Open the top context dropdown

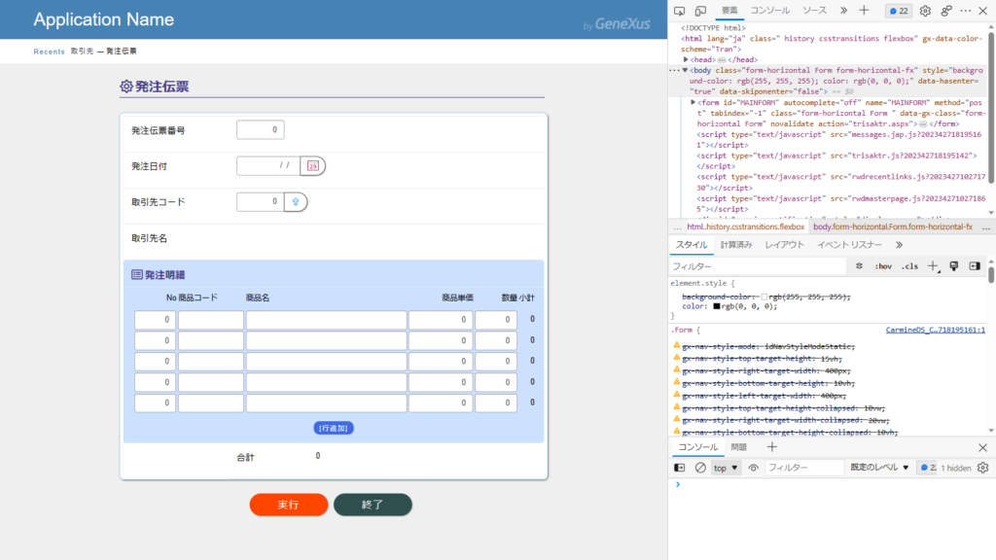pos(726,468)
